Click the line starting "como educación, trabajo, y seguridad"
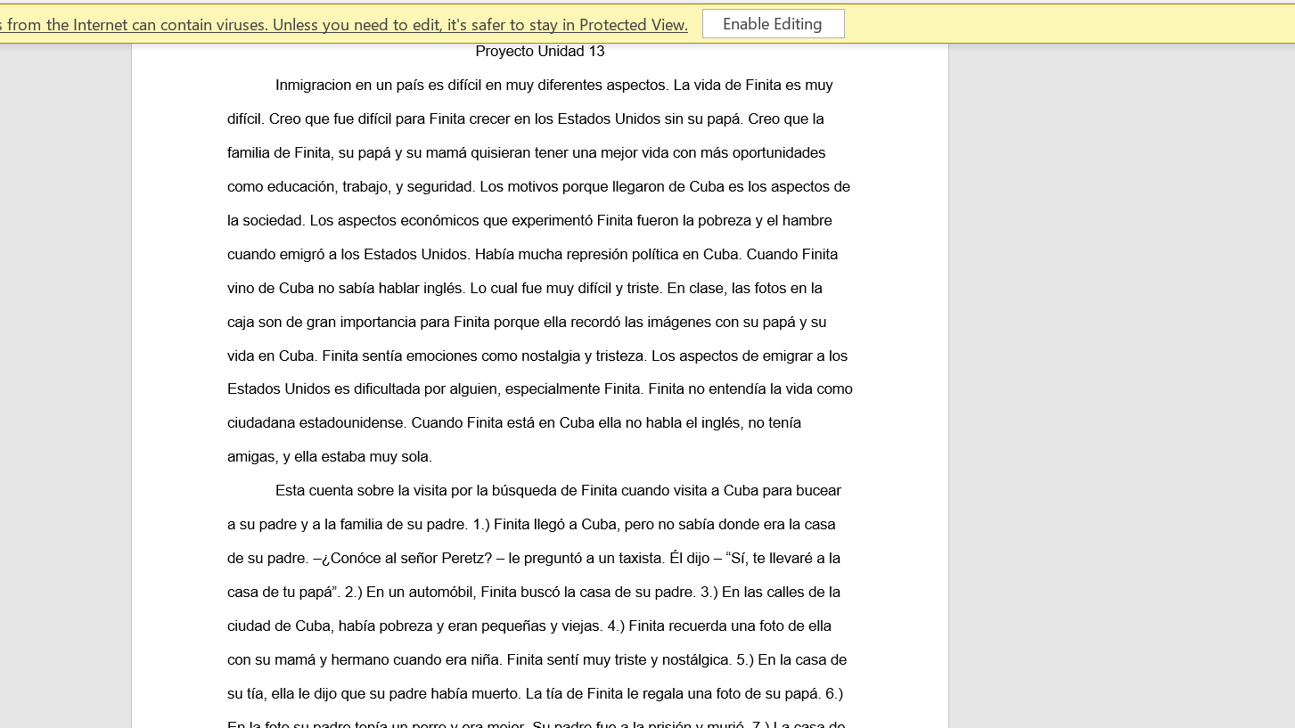This screenshot has height=728, width=1295. coord(538,187)
